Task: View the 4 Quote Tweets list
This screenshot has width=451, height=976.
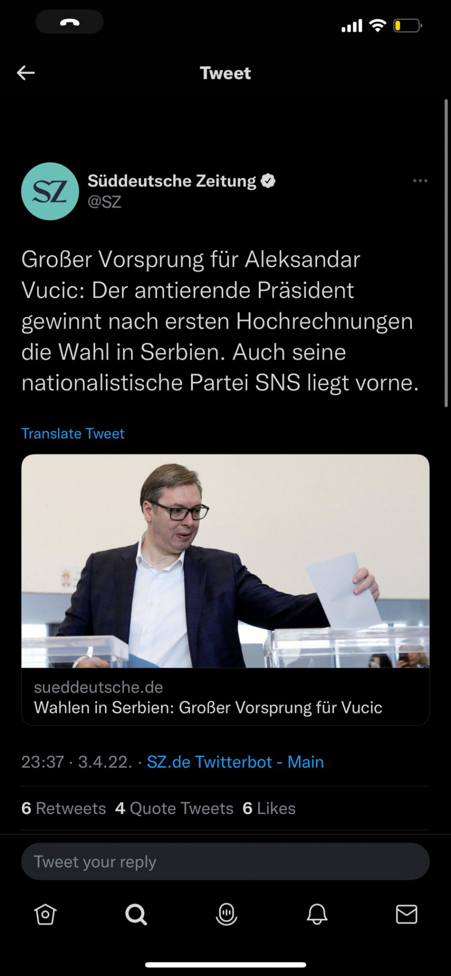Action: 174,808
